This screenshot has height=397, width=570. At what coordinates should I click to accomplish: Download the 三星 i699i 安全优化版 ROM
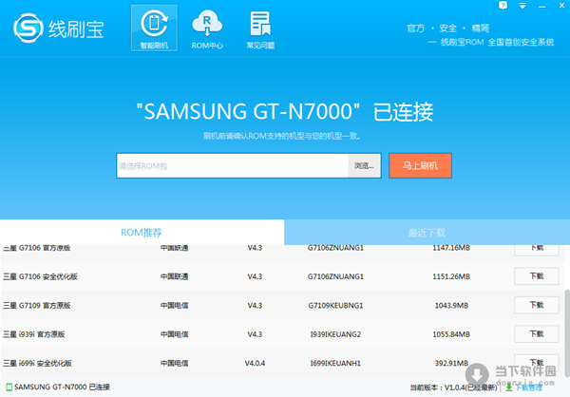(537, 363)
